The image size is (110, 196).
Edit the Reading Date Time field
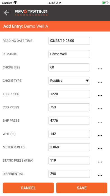coord(69,41)
